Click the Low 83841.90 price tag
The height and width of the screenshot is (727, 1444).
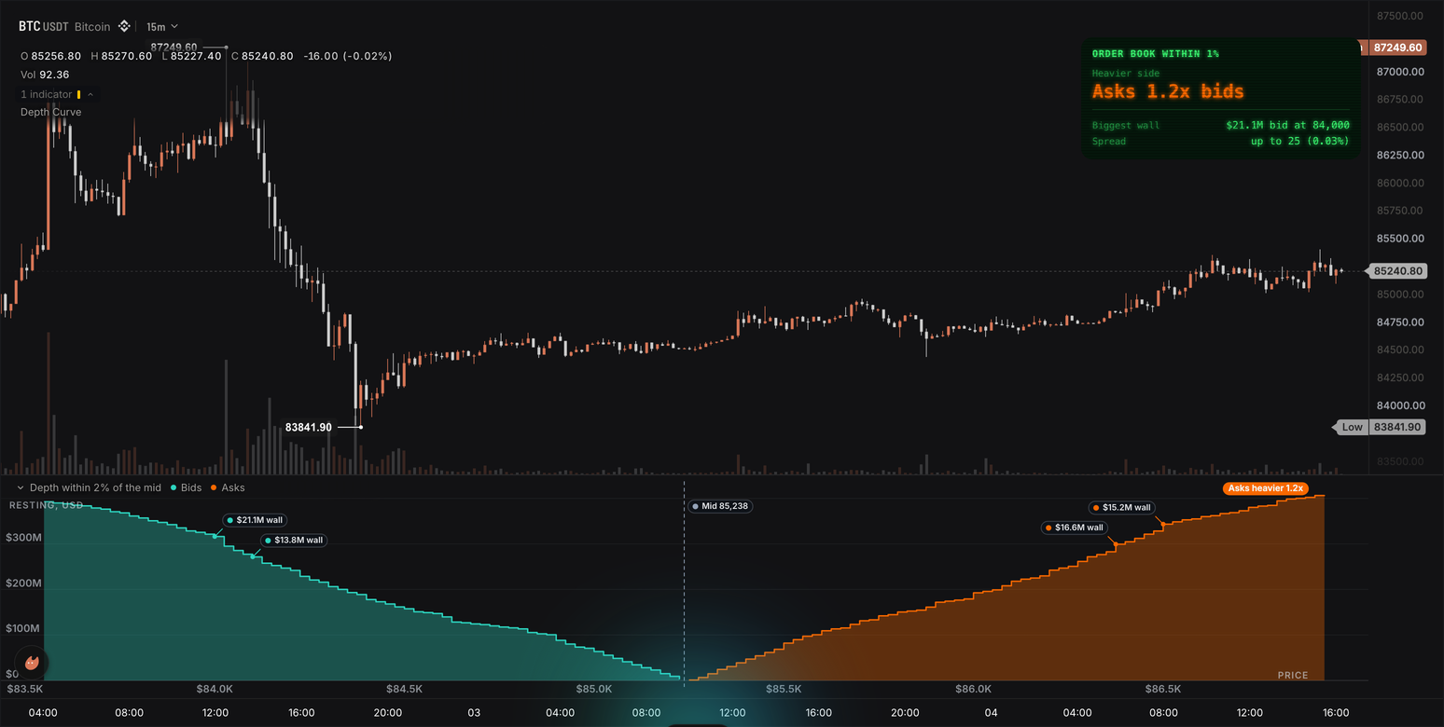coord(1380,427)
